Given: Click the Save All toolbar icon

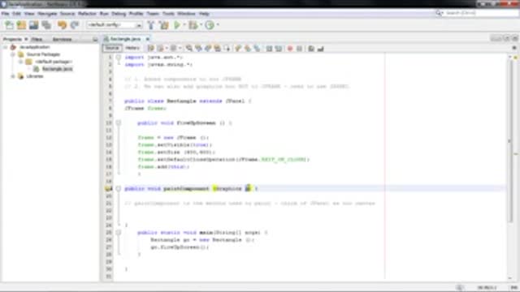Looking at the screenshot, I should [x=46, y=25].
